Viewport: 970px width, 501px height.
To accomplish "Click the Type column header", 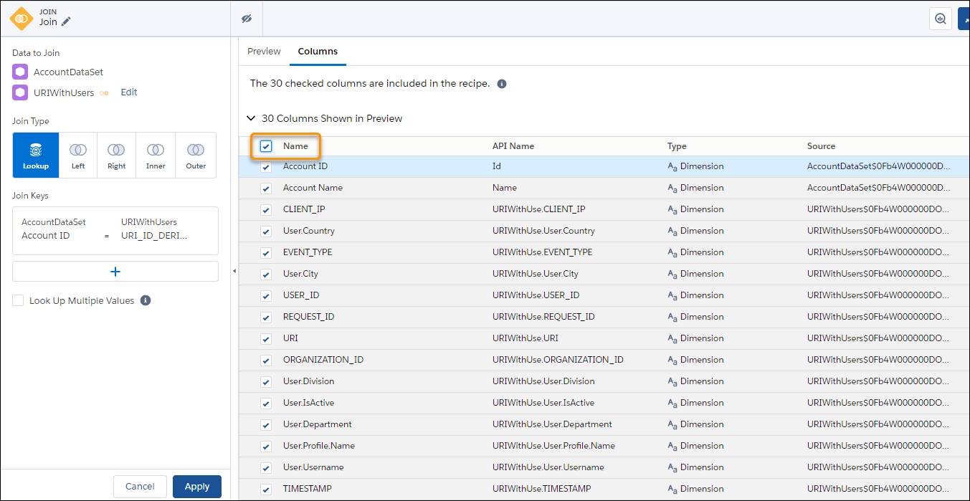I will 677,146.
